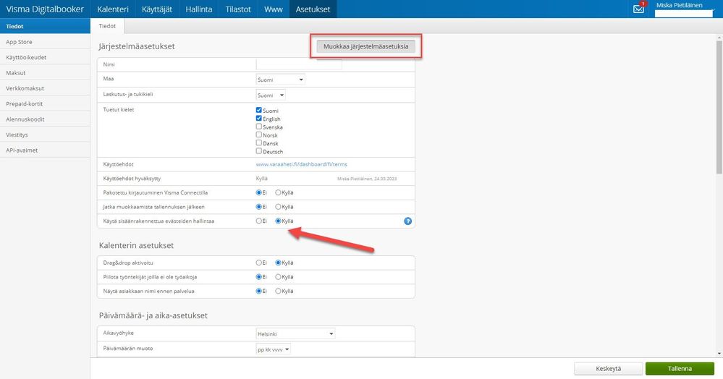Open the Maa country dropdown
723x379 pixels.
click(280, 80)
